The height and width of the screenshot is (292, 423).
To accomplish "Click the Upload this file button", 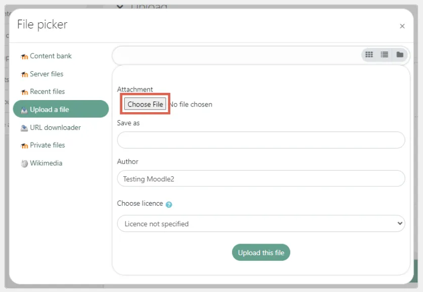I will (x=261, y=252).
